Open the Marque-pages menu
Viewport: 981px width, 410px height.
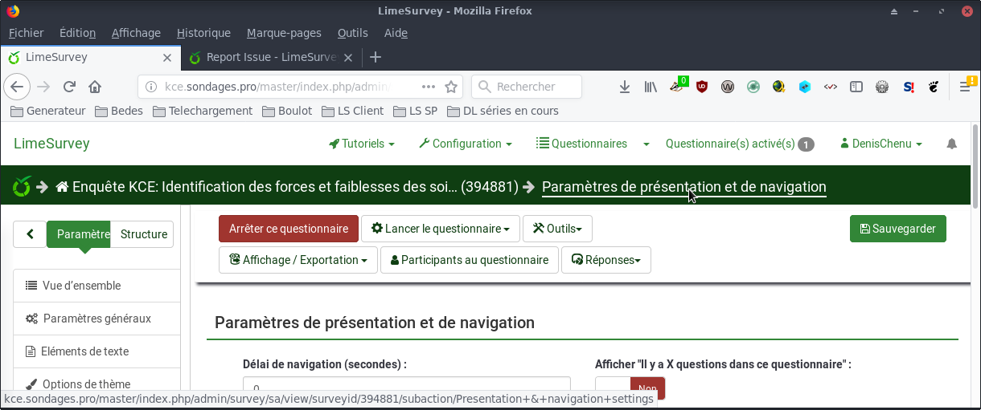coord(284,33)
